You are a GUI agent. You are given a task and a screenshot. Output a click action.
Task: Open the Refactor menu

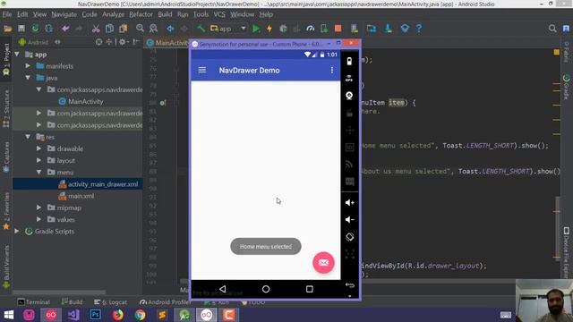tap(141, 14)
